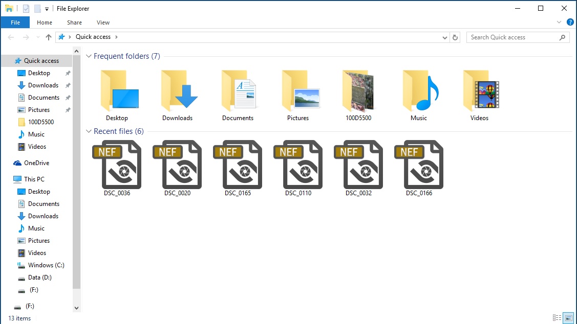Expand the breadcrumb chevron after Quick access
Screen dimensions: 577x324
point(116,37)
